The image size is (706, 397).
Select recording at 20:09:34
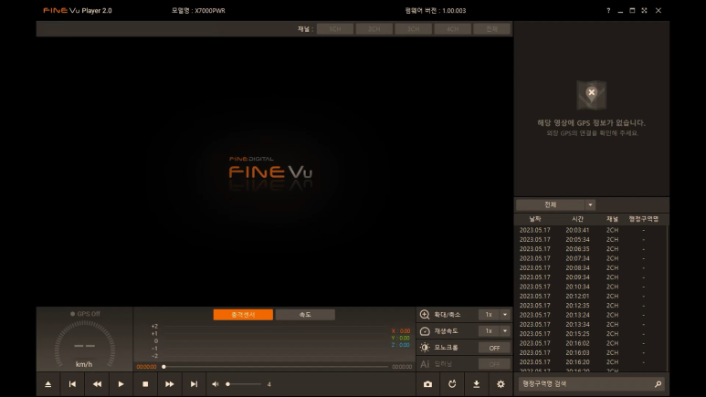(590, 277)
